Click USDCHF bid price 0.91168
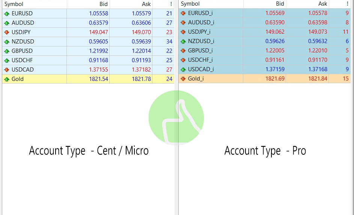This screenshot has width=354, height=215. [x=98, y=60]
